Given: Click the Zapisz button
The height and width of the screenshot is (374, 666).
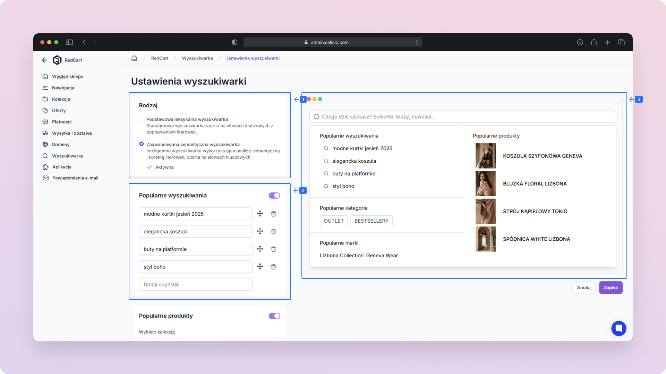Looking at the screenshot, I should tap(611, 288).
